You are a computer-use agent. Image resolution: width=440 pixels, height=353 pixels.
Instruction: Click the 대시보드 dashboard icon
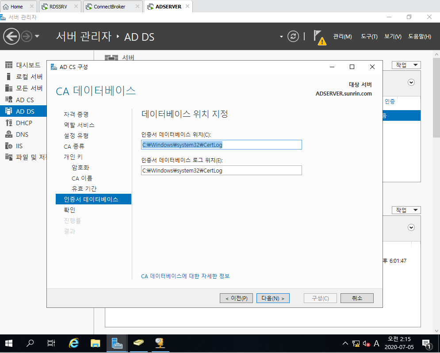(9, 65)
